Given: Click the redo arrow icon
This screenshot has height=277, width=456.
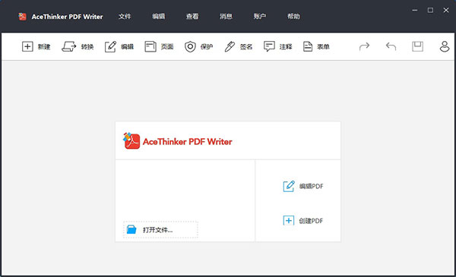Looking at the screenshot, I should pos(364,46).
